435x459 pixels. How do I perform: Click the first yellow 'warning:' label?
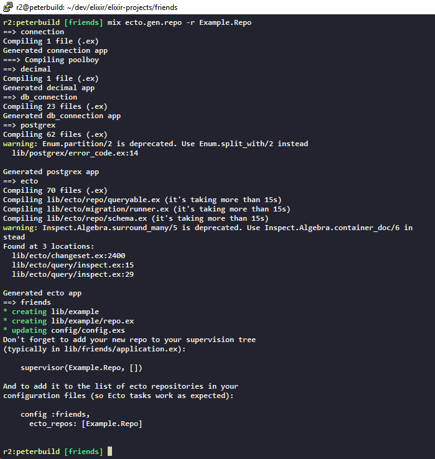coord(21,144)
